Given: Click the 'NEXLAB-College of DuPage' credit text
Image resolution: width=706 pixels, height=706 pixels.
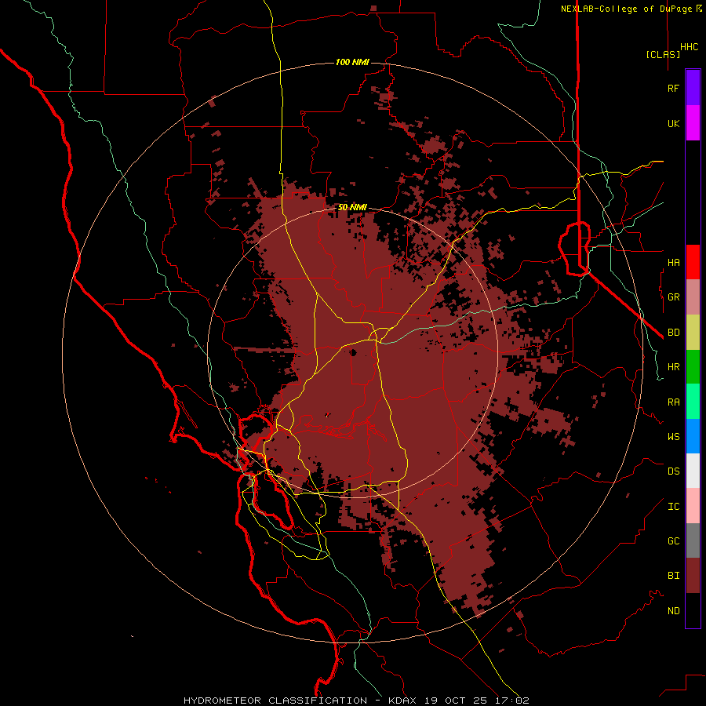Looking at the screenshot, I should coord(626,9).
